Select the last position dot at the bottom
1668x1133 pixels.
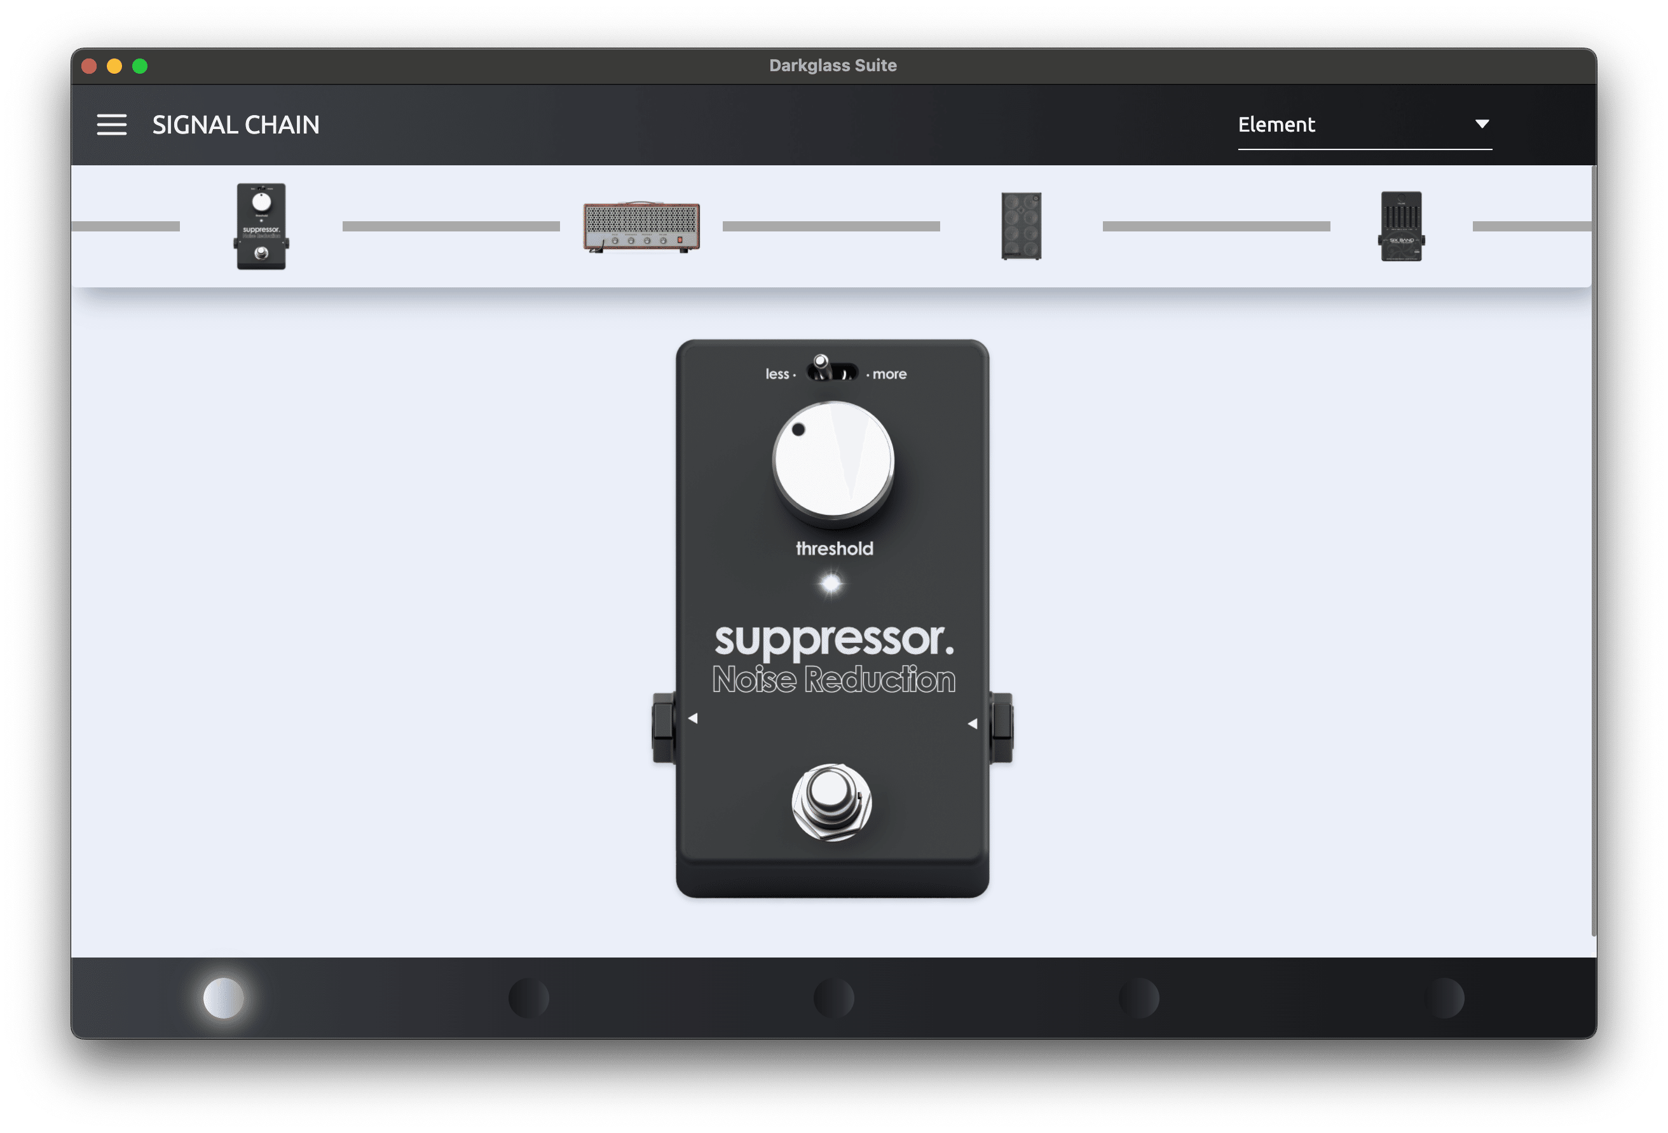click(x=1445, y=998)
